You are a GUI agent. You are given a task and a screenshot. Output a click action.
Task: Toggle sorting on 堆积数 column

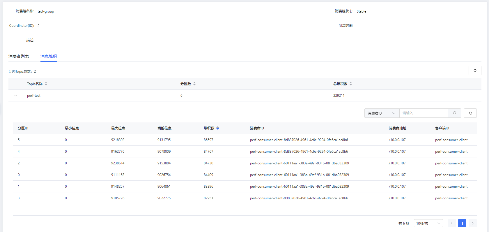tap(218, 128)
